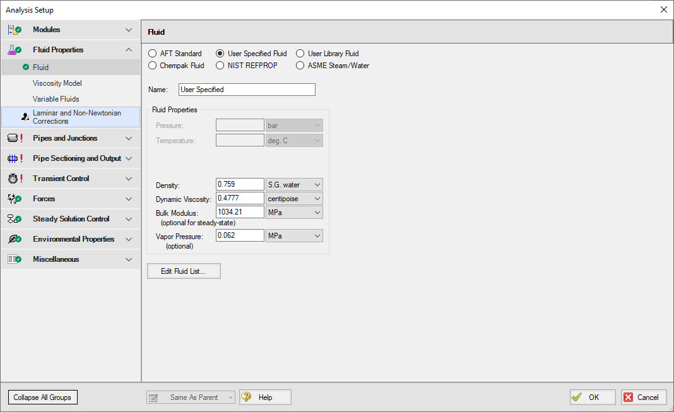Choose the NIST REFPROP fluid option
Image resolution: width=674 pixels, height=412 pixels.
coord(220,65)
